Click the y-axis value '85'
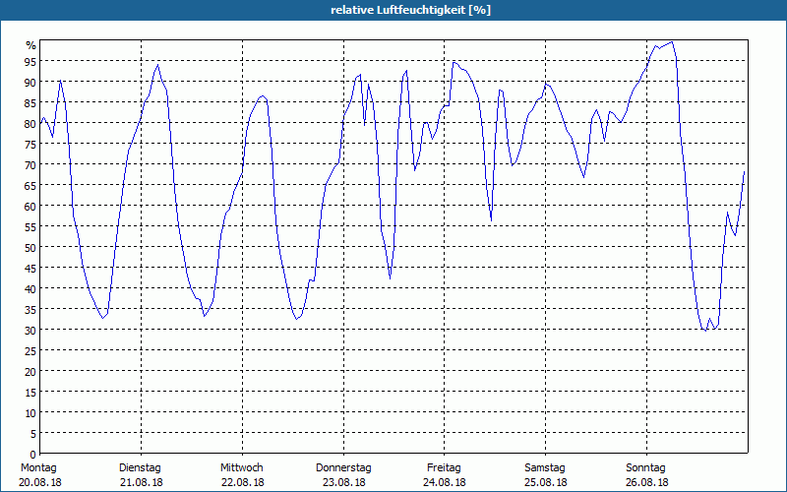This screenshot has height=492, width=787. 30,103
